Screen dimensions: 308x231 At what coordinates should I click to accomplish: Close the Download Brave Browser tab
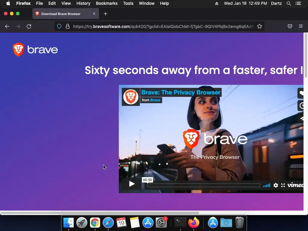[x=94, y=14]
